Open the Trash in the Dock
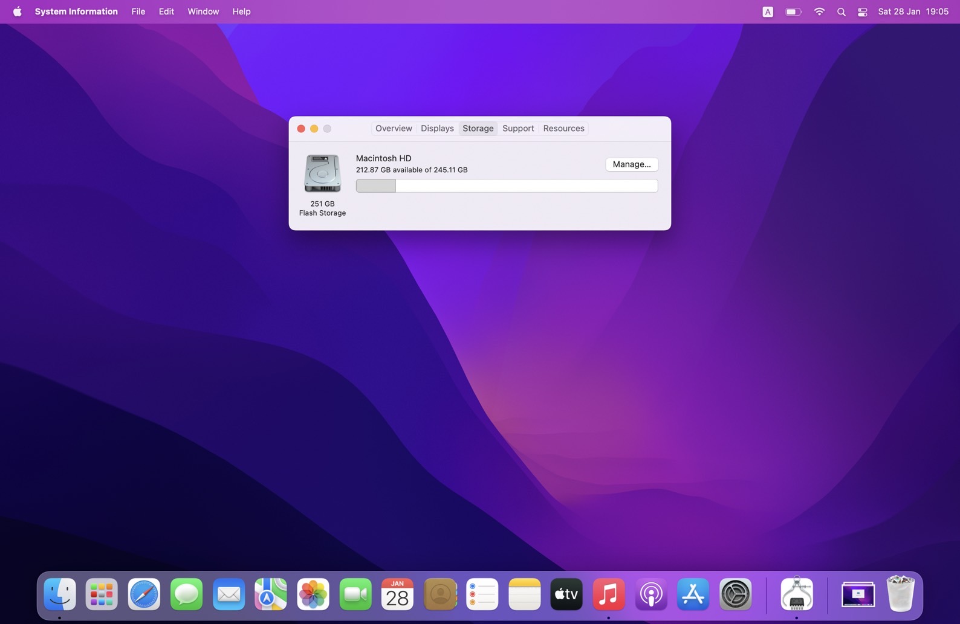Screen dimensions: 960x624 click(900, 594)
